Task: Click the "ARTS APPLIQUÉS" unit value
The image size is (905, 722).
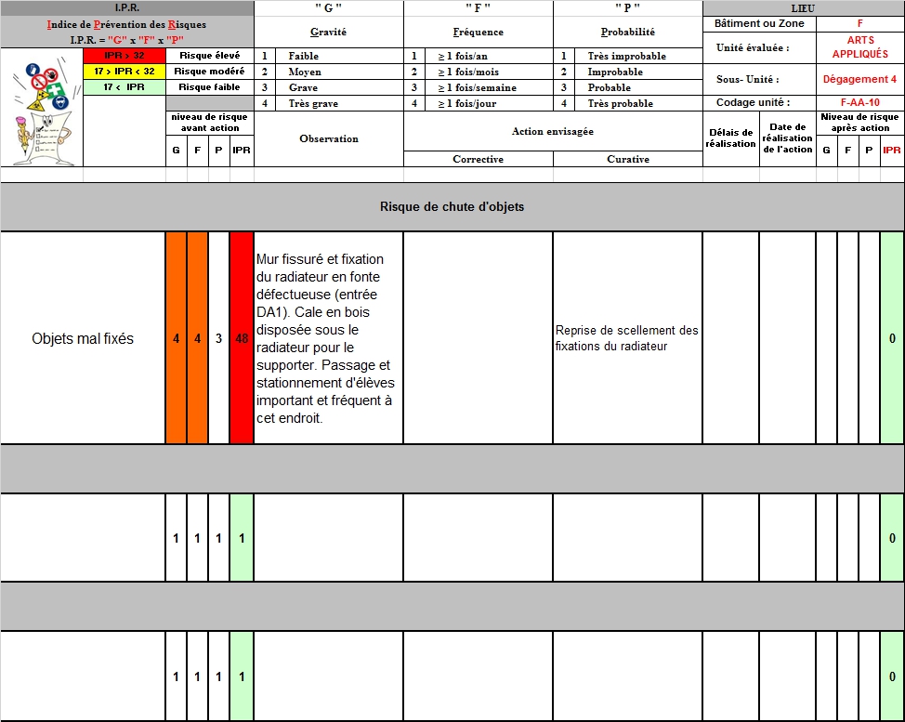Action: click(x=859, y=47)
